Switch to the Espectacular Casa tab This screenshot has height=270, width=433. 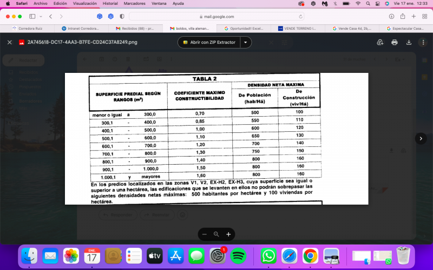pyautogui.click(x=406, y=29)
